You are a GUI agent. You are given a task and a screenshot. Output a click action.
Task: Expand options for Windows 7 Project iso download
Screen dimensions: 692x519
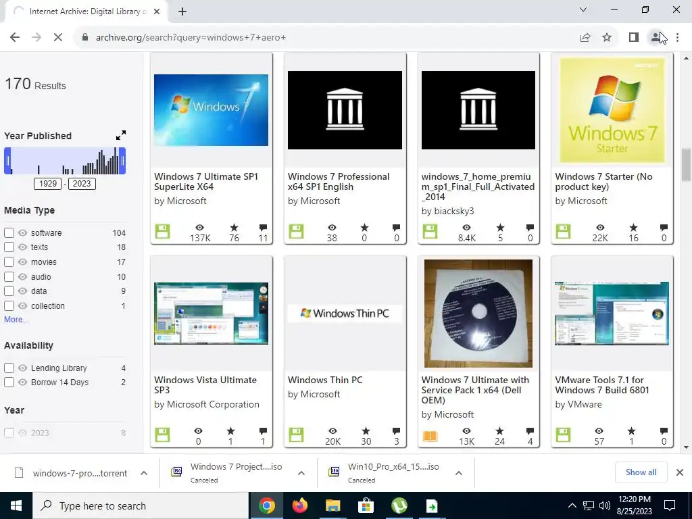pyautogui.click(x=301, y=473)
